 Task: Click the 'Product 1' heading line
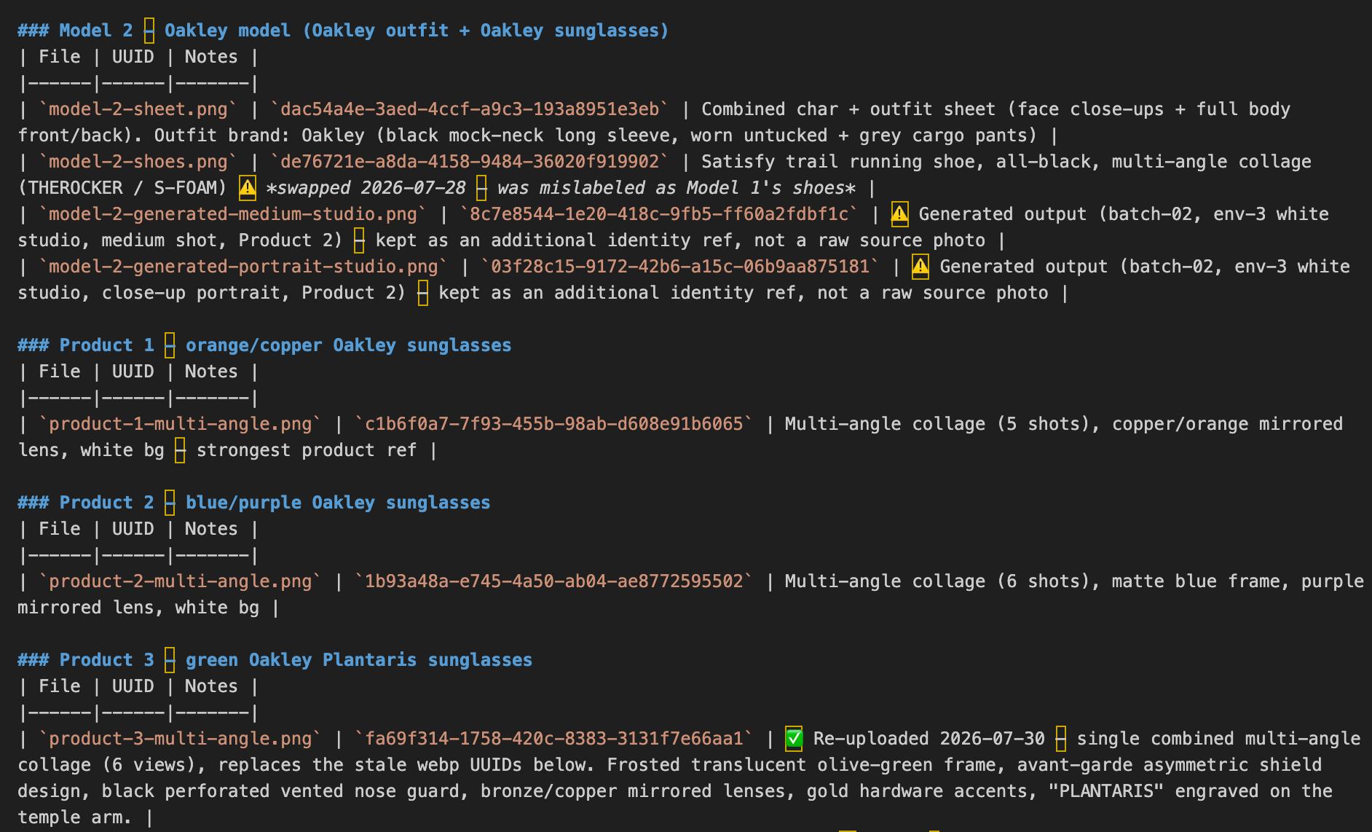(x=264, y=345)
